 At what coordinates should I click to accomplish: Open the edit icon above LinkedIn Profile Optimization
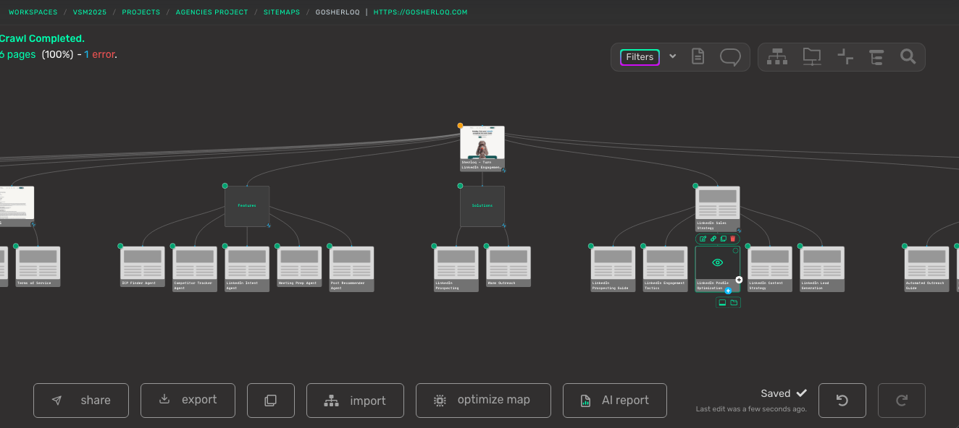(x=703, y=239)
